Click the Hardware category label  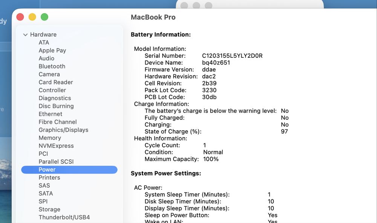(x=43, y=35)
